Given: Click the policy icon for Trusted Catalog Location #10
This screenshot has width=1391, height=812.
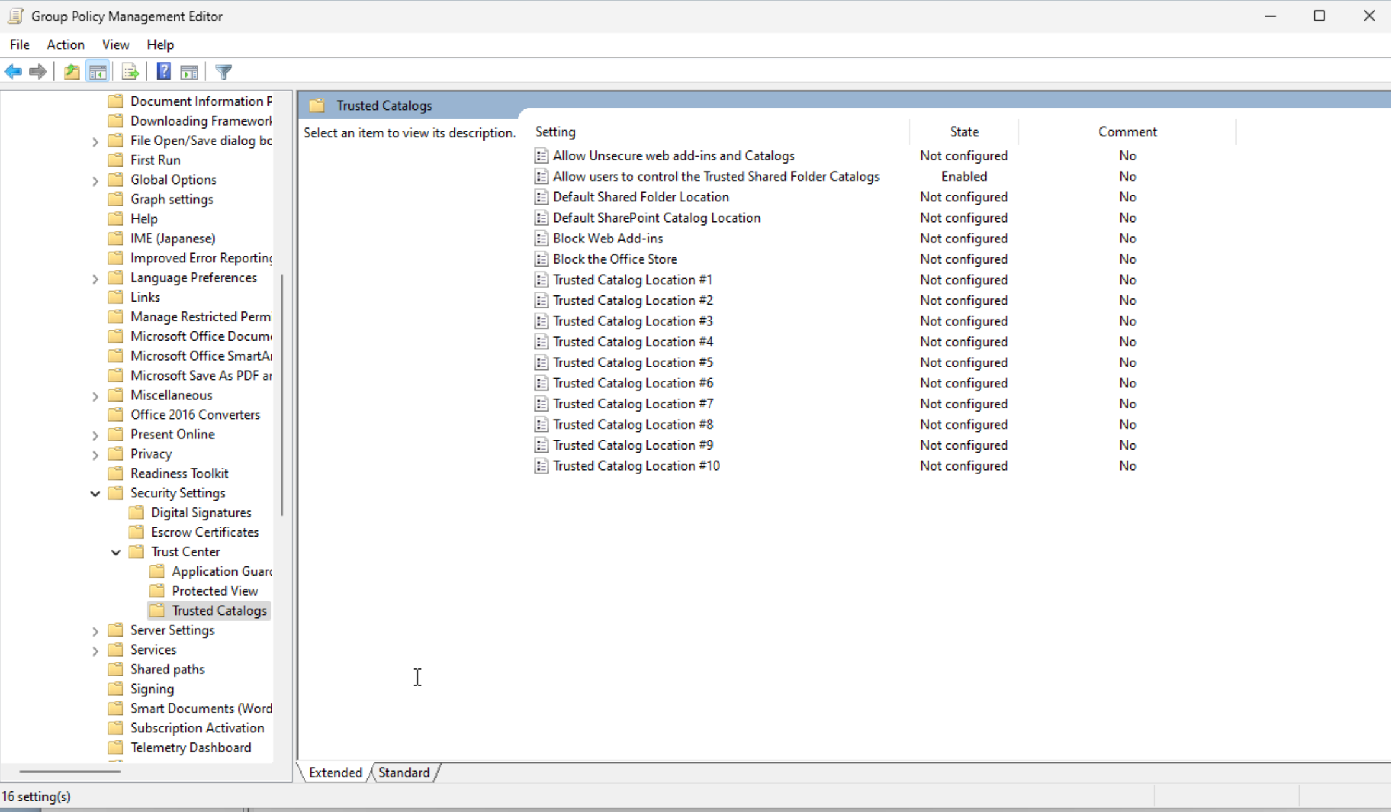Looking at the screenshot, I should (541, 466).
